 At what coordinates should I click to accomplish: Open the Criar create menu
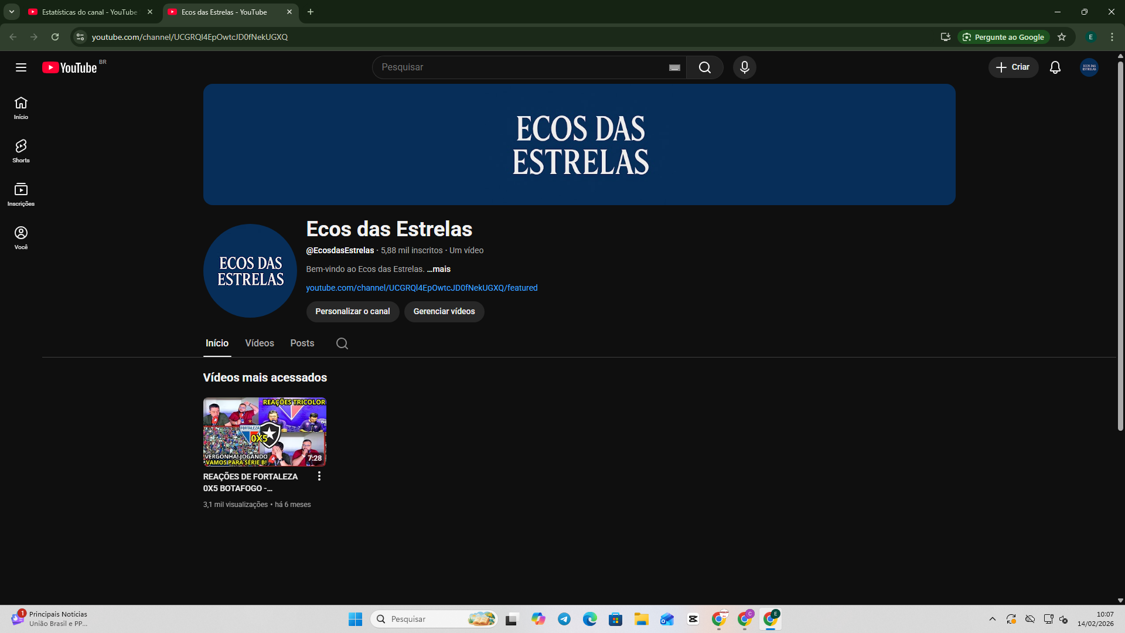[1013, 67]
